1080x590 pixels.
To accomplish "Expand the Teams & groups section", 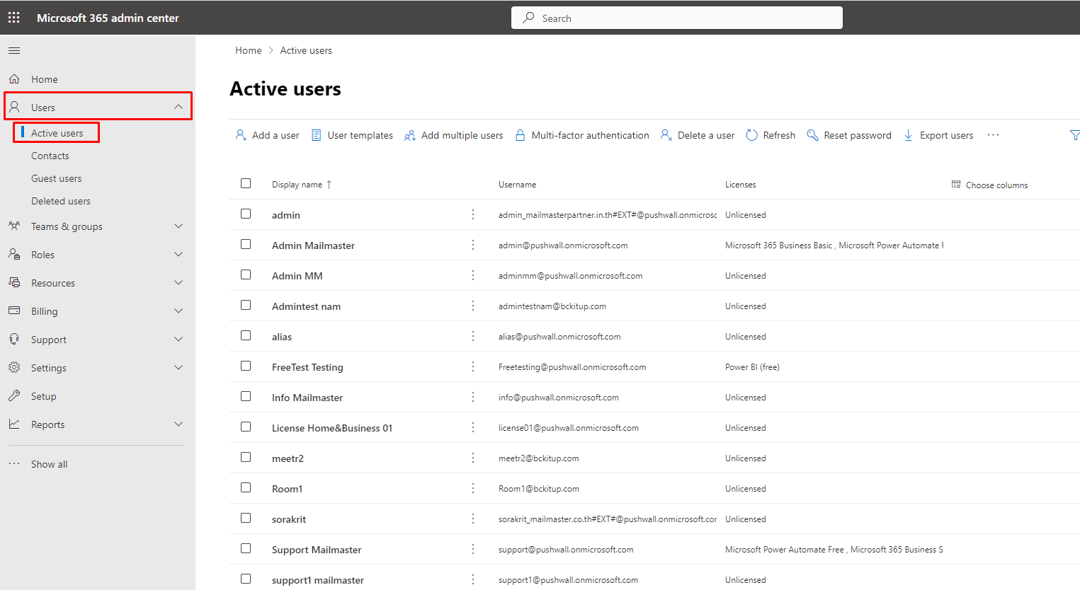I will click(x=178, y=226).
